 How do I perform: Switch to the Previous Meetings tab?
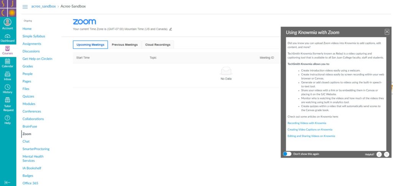click(125, 45)
